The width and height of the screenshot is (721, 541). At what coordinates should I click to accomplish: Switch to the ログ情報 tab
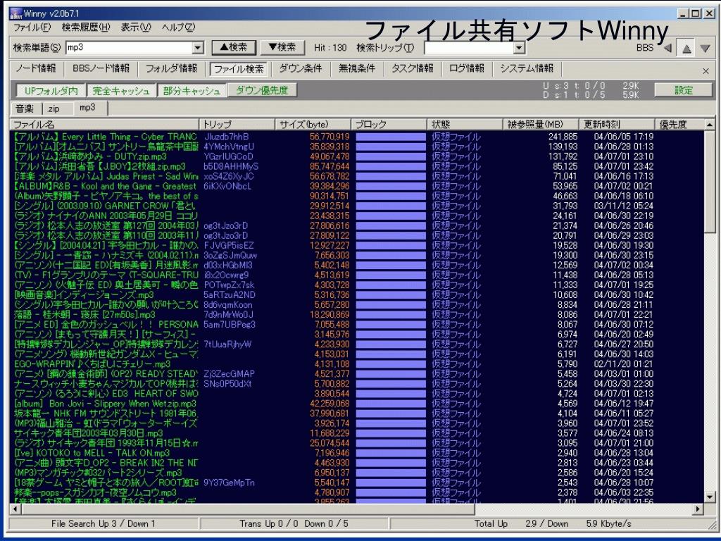[x=466, y=68]
